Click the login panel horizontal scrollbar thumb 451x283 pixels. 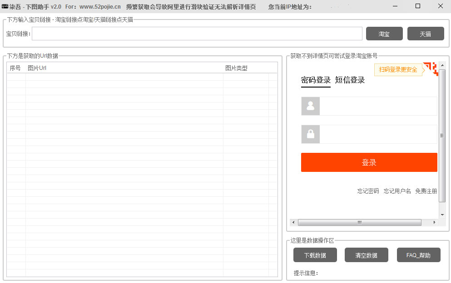coord(359,223)
